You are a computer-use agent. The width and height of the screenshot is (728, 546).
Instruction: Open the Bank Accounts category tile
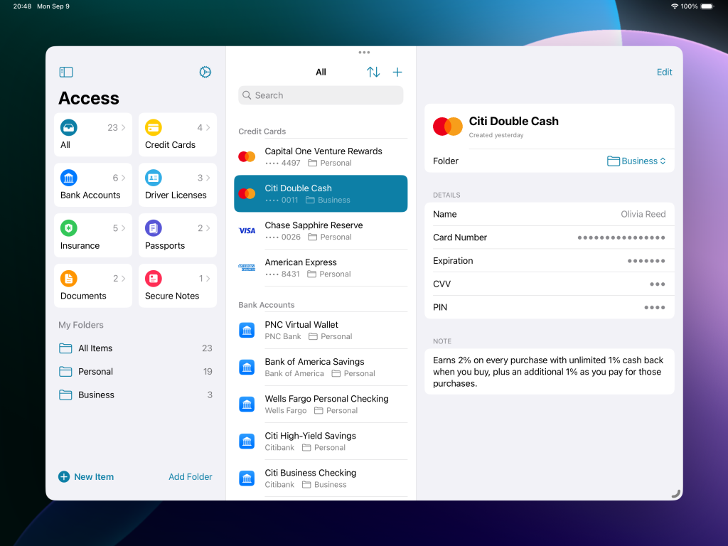pos(93,185)
